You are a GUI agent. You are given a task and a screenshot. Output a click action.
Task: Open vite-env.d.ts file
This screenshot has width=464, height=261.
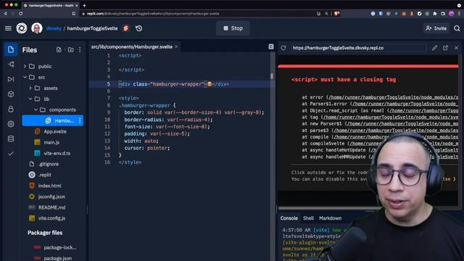[x=57, y=153]
